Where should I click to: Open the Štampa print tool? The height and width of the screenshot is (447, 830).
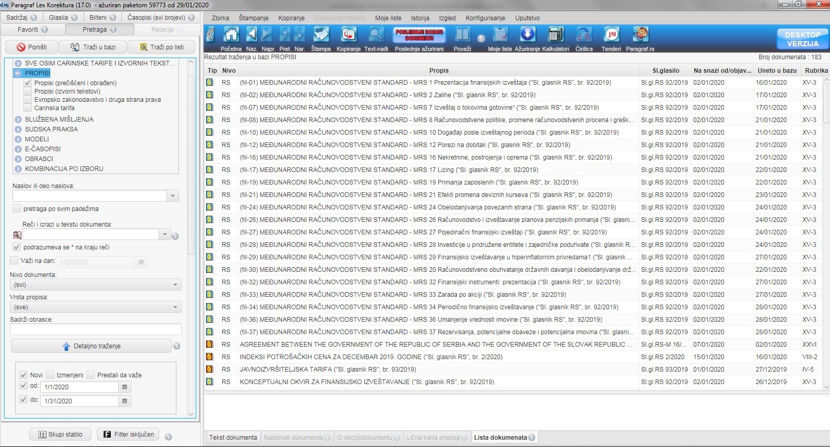click(321, 35)
